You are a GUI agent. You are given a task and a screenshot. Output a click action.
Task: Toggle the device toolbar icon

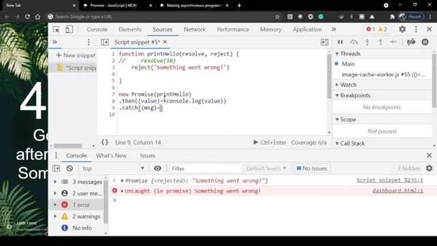[69, 29]
